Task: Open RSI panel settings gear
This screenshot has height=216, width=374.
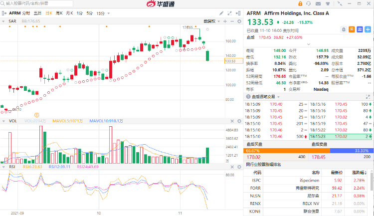Action: coord(239,167)
